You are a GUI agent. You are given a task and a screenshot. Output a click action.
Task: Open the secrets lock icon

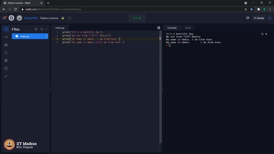point(6,53)
